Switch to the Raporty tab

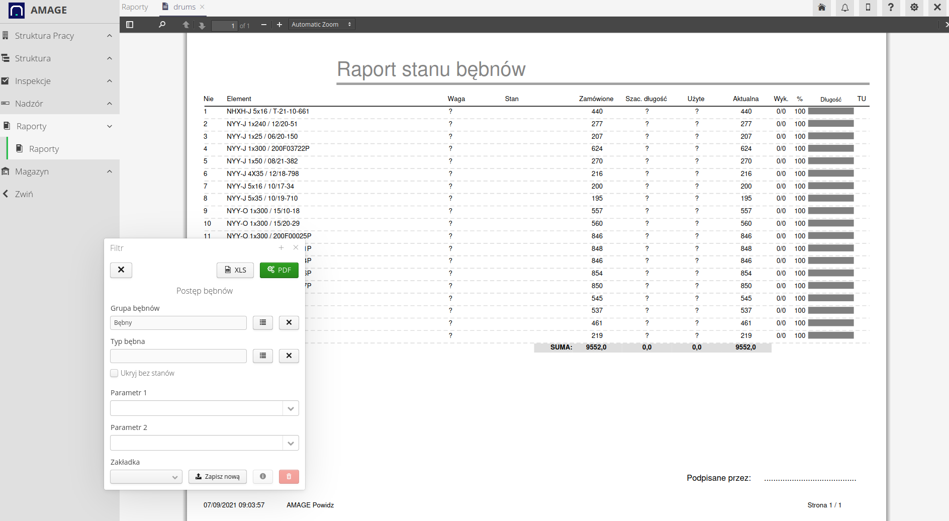(135, 7)
